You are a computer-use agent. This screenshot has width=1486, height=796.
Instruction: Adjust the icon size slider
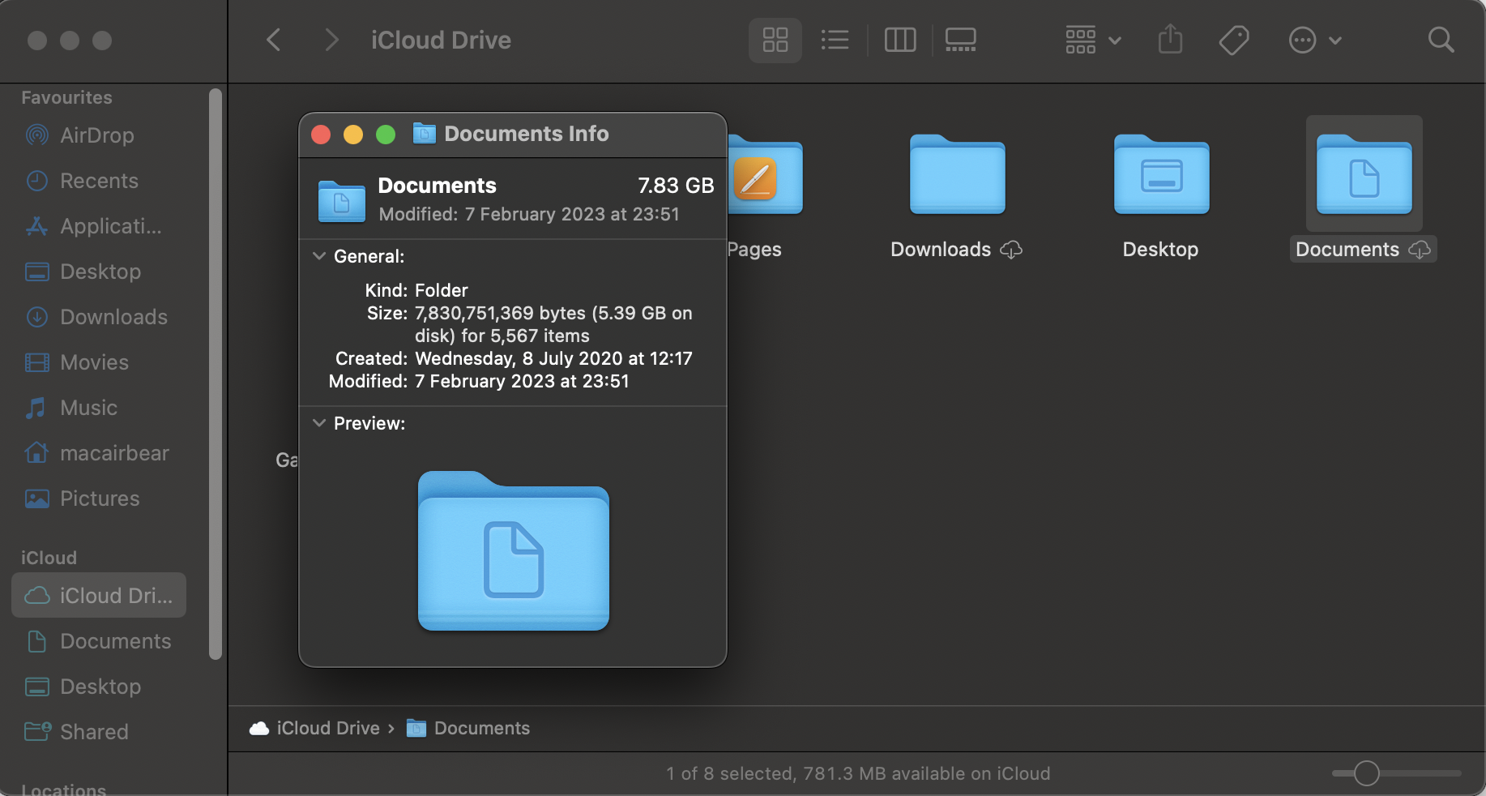click(1367, 773)
